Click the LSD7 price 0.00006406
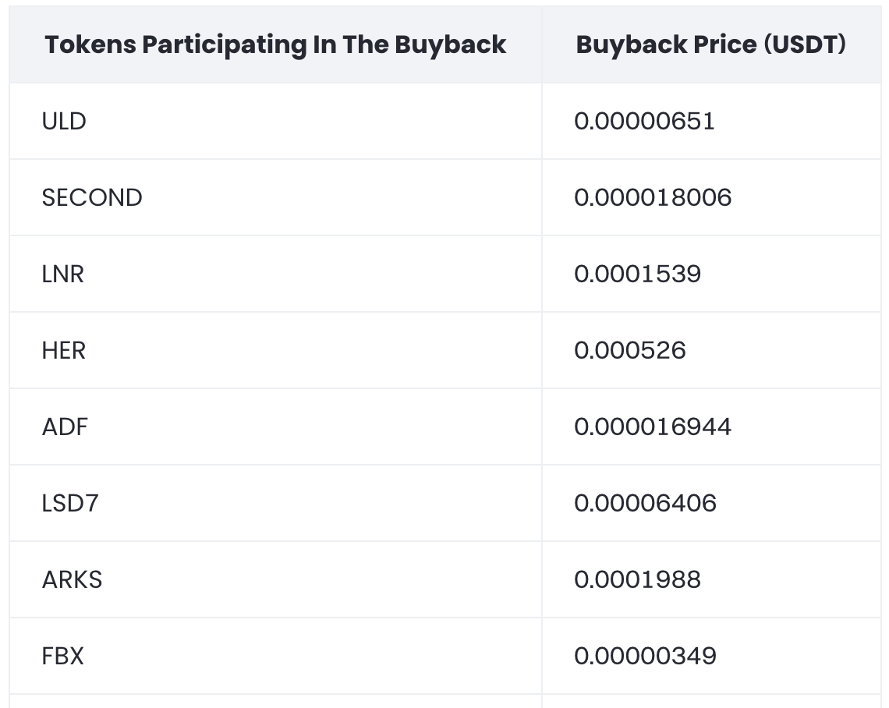Image resolution: width=889 pixels, height=708 pixels. pos(645,504)
